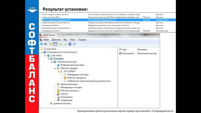Click the 1CV8 Servers title bar icon
Screen dimensions: 201x113
click(x=41, y=35)
